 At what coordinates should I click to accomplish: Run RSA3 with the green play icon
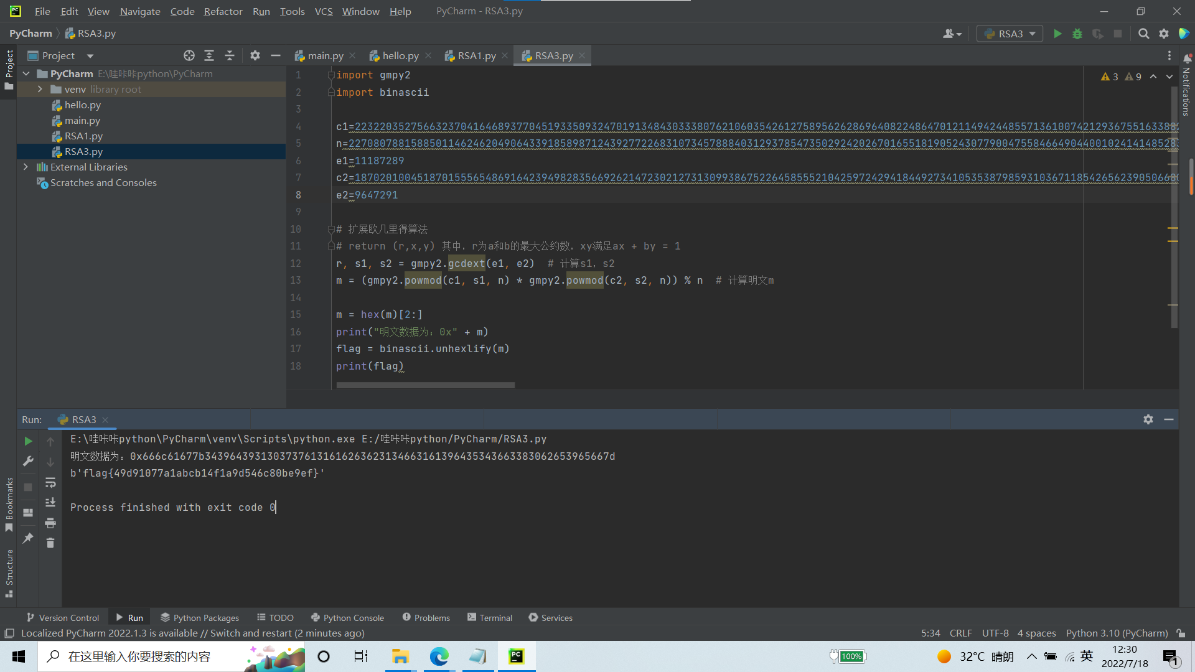(x=1057, y=34)
